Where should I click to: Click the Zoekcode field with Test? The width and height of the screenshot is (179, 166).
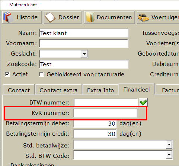coord(84,64)
